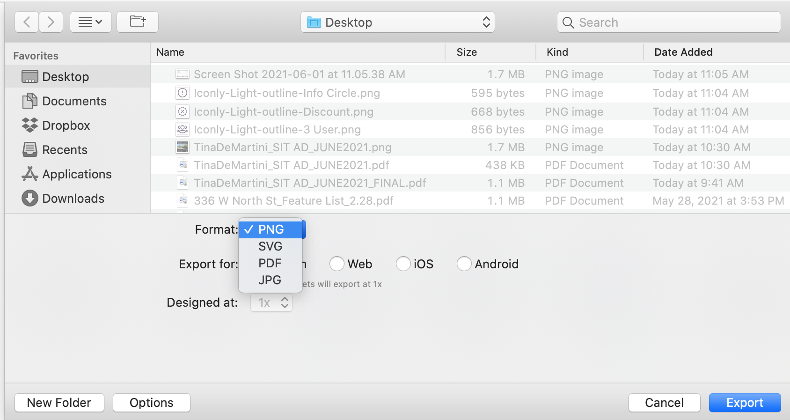The image size is (790, 420).
Task: Pick JPG in the format list
Action: tap(270, 280)
